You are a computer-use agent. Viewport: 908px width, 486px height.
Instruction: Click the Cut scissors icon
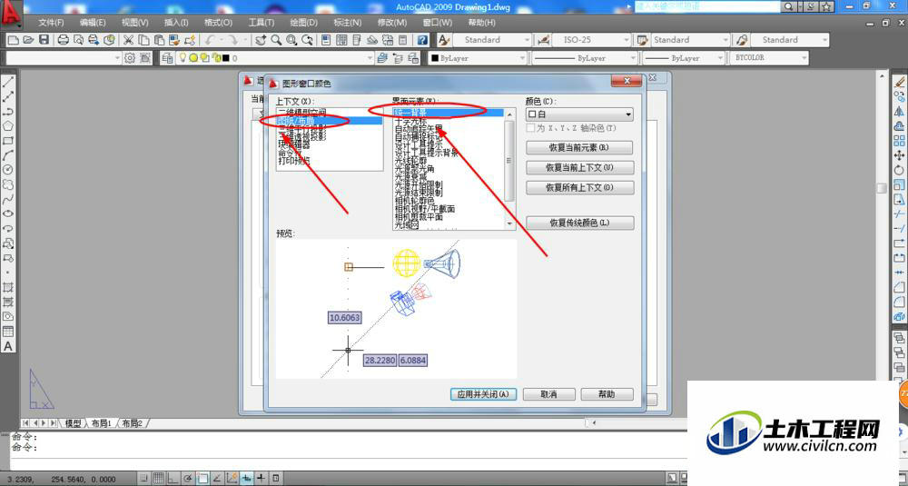[128, 40]
